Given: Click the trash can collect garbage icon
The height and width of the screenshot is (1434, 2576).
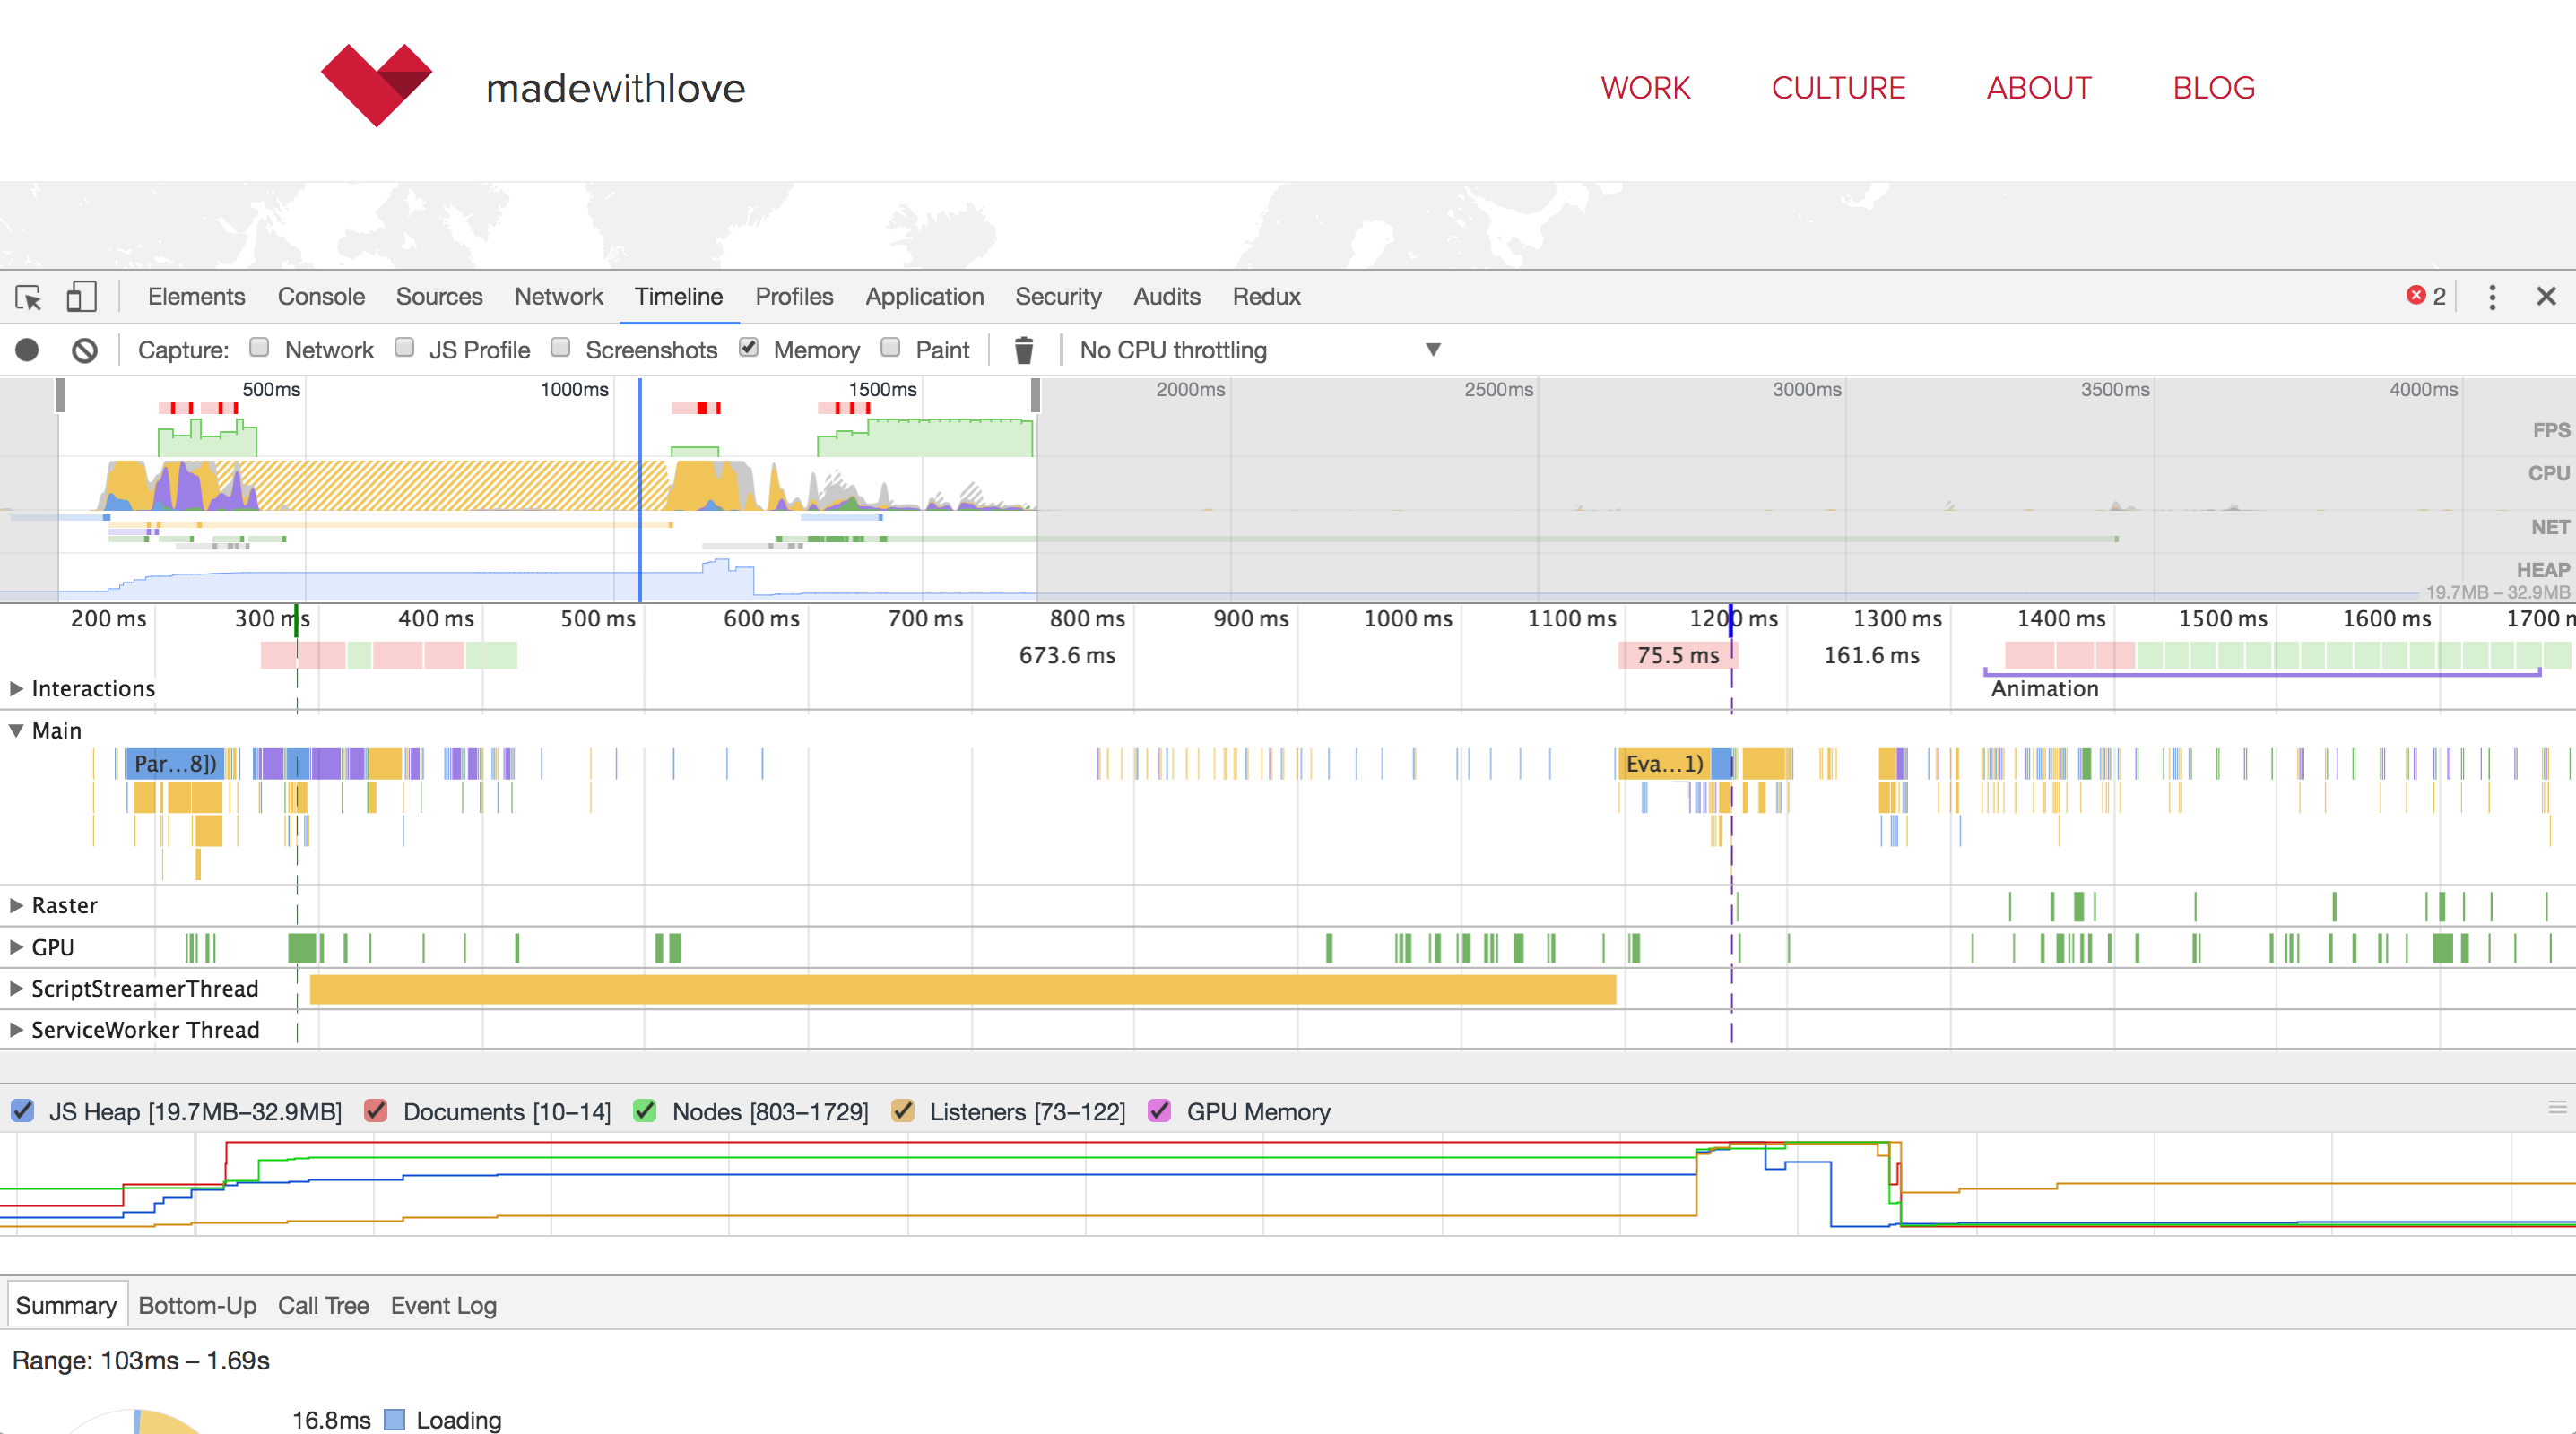Looking at the screenshot, I should (x=1023, y=350).
